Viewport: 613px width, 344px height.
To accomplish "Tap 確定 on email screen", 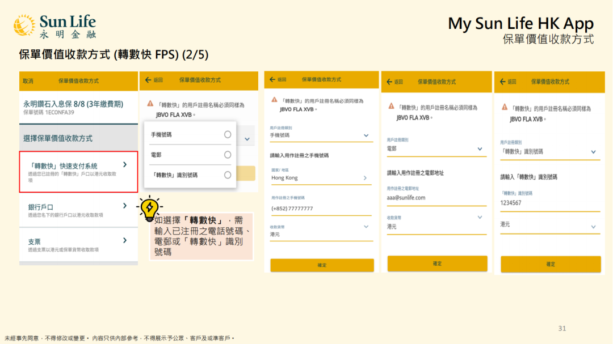I will pyautogui.click(x=438, y=264).
